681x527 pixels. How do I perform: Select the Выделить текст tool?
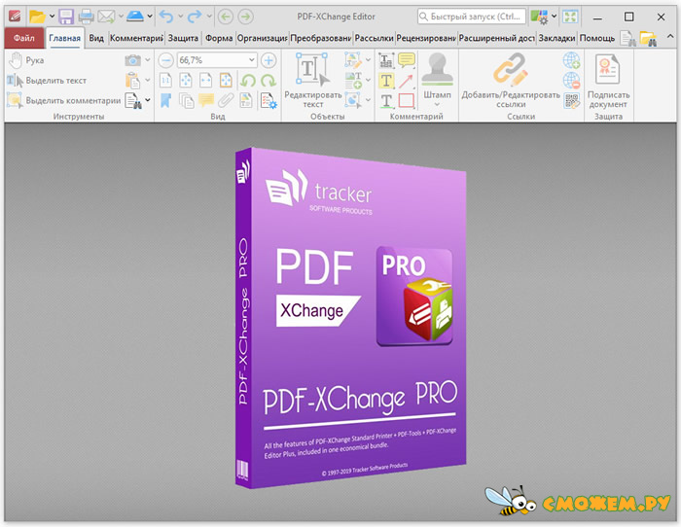click(x=47, y=81)
